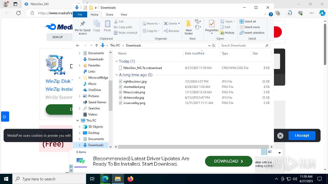Screen dimensions: 328x184
Task: Click horizontal scrollbar in file list
Action: point(193,147)
